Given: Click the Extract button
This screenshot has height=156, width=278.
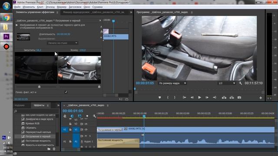Looking at the screenshot, I should [232, 97].
